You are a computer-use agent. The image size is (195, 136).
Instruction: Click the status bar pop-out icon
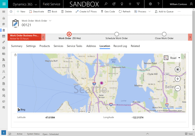10,134
